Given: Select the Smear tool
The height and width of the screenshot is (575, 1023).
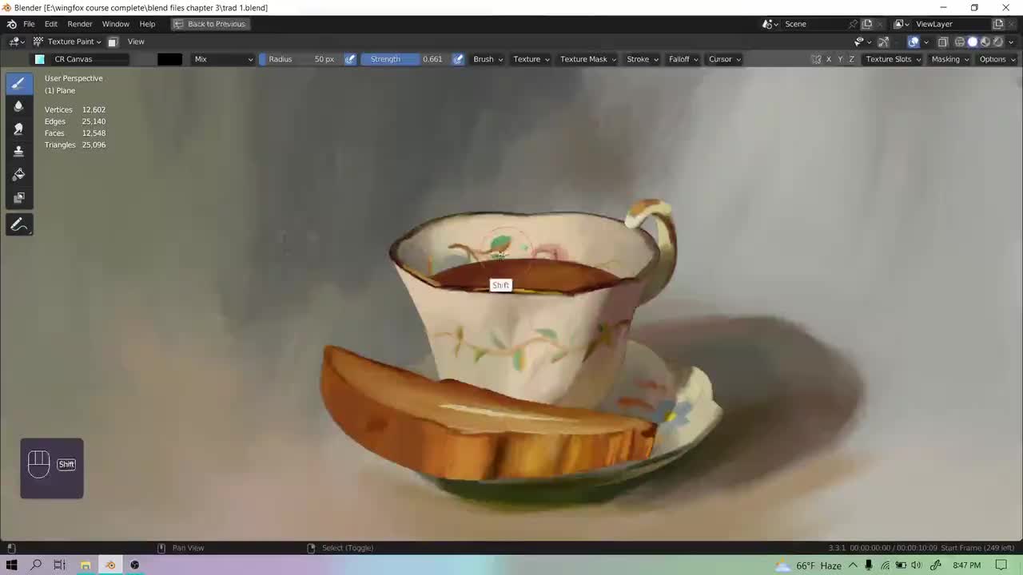Looking at the screenshot, I should [18, 129].
